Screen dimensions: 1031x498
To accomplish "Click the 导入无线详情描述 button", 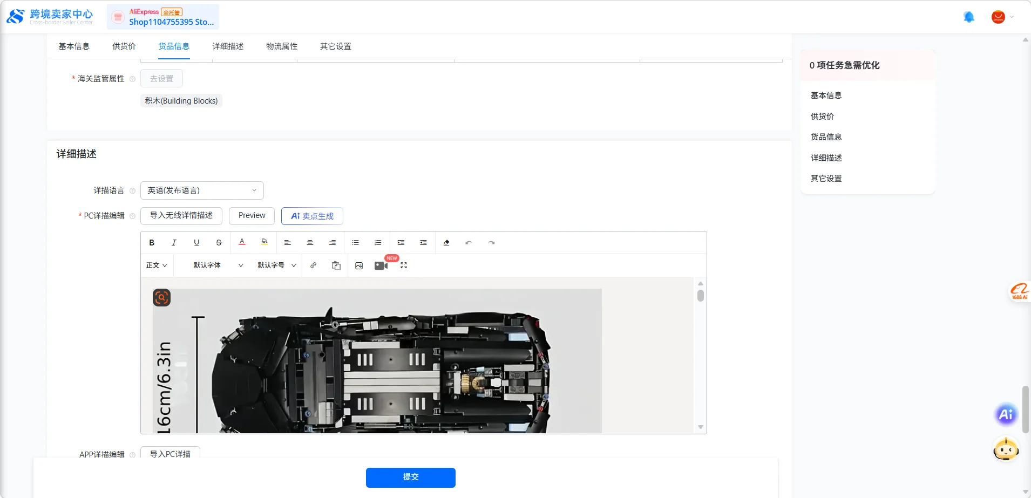I will coord(181,216).
